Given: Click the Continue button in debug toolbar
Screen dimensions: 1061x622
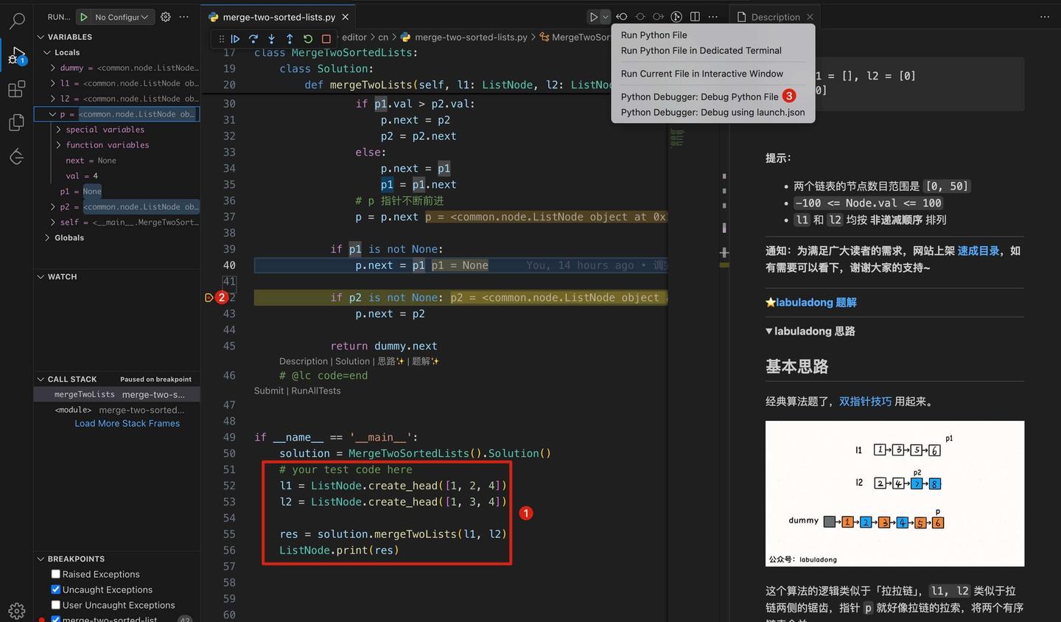Looking at the screenshot, I should point(235,38).
